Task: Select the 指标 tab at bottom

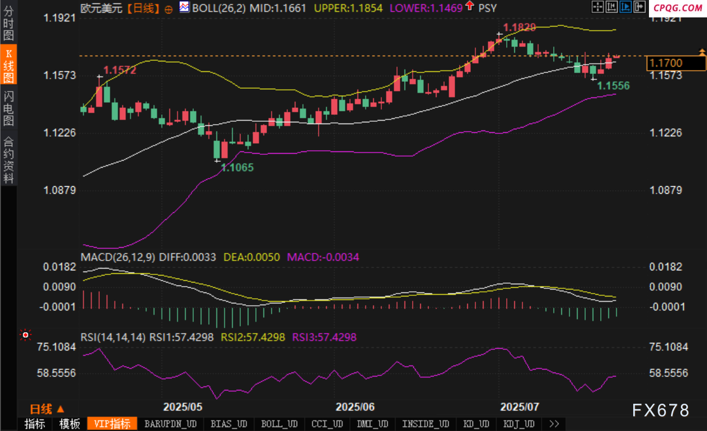Action: click(35, 424)
